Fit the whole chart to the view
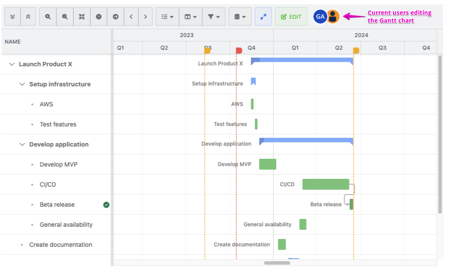The height and width of the screenshot is (273, 449). (82, 17)
